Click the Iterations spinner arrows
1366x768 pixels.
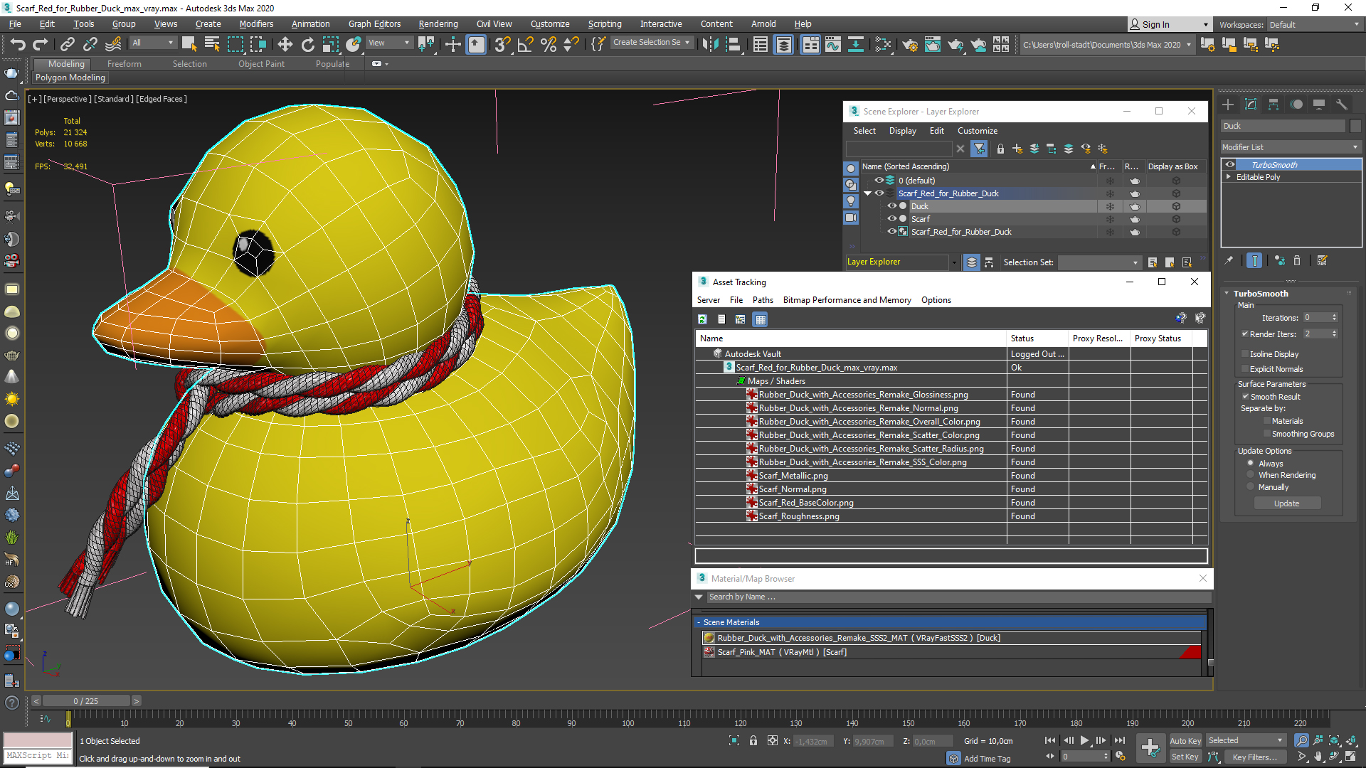coord(1334,317)
